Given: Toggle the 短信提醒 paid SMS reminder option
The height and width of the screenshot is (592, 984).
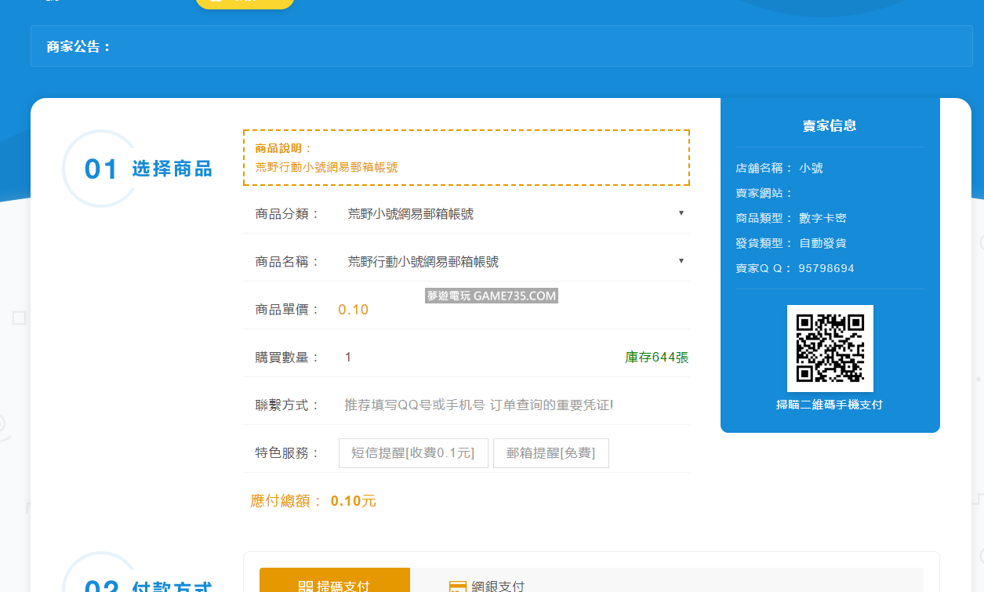Looking at the screenshot, I should coord(413,453).
